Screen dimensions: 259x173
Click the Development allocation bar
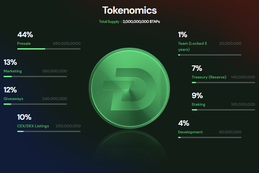click(x=210, y=137)
